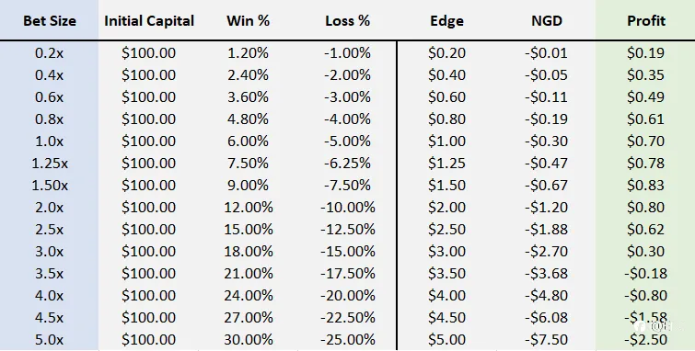This screenshot has height=351, width=695.
Task: Select the NGD column header
Action: click(x=547, y=21)
